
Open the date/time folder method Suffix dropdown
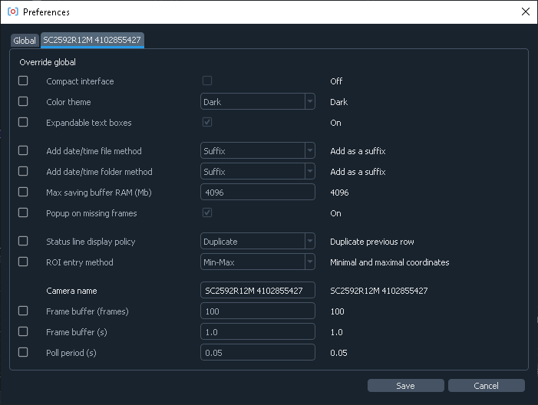tap(258, 171)
